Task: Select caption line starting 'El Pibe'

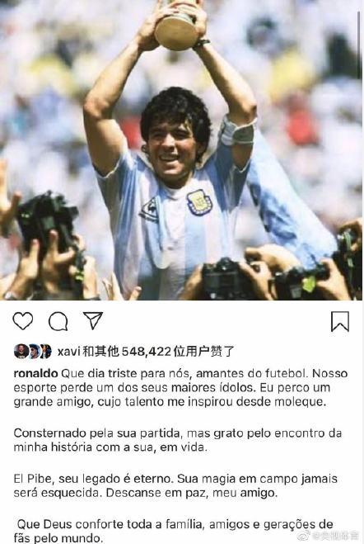Action: pyautogui.click(x=175, y=485)
